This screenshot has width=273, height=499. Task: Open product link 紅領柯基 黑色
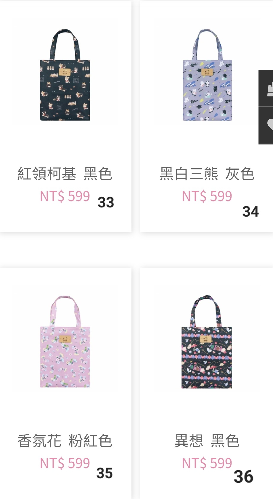(65, 174)
